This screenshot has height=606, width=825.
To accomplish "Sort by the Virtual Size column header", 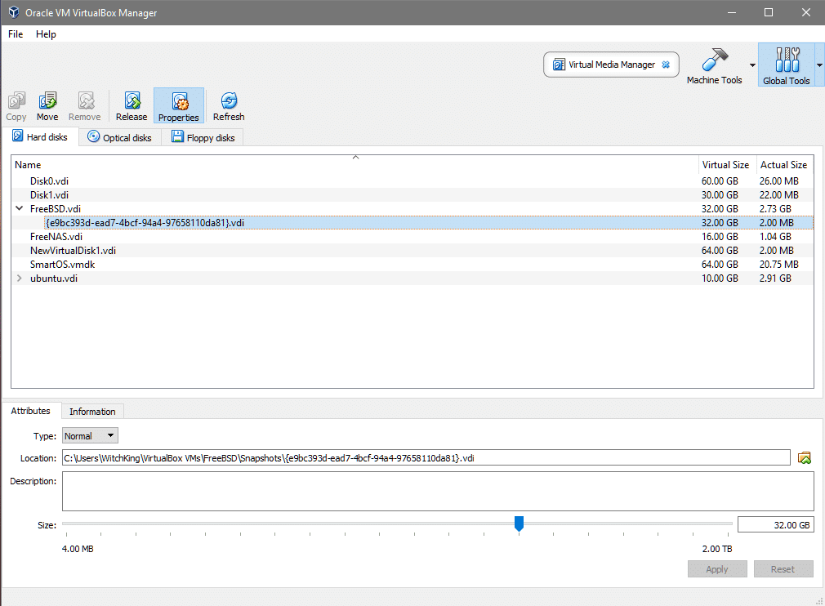I will [725, 165].
